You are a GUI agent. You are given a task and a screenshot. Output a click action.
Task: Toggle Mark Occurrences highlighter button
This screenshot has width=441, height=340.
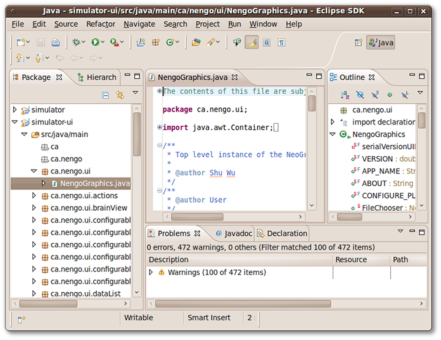252,42
